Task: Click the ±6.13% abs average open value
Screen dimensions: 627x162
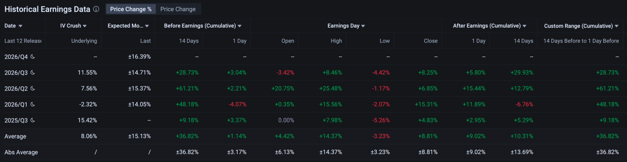Action: [x=285, y=152]
